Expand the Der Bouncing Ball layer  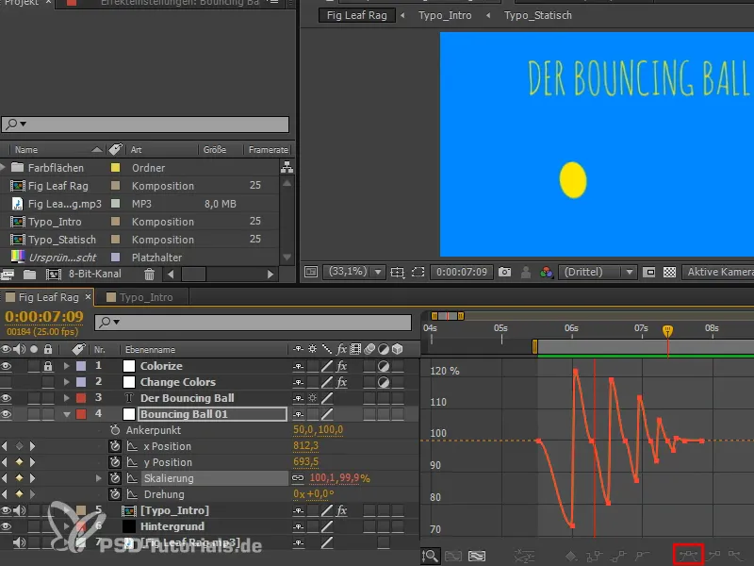[x=67, y=398]
